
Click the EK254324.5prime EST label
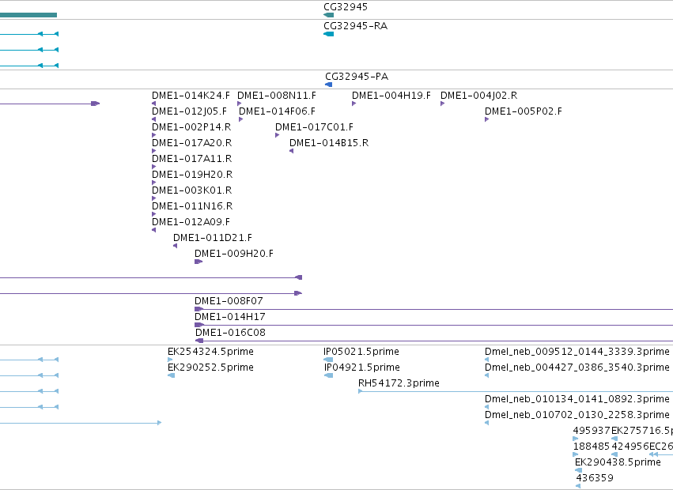(x=210, y=352)
